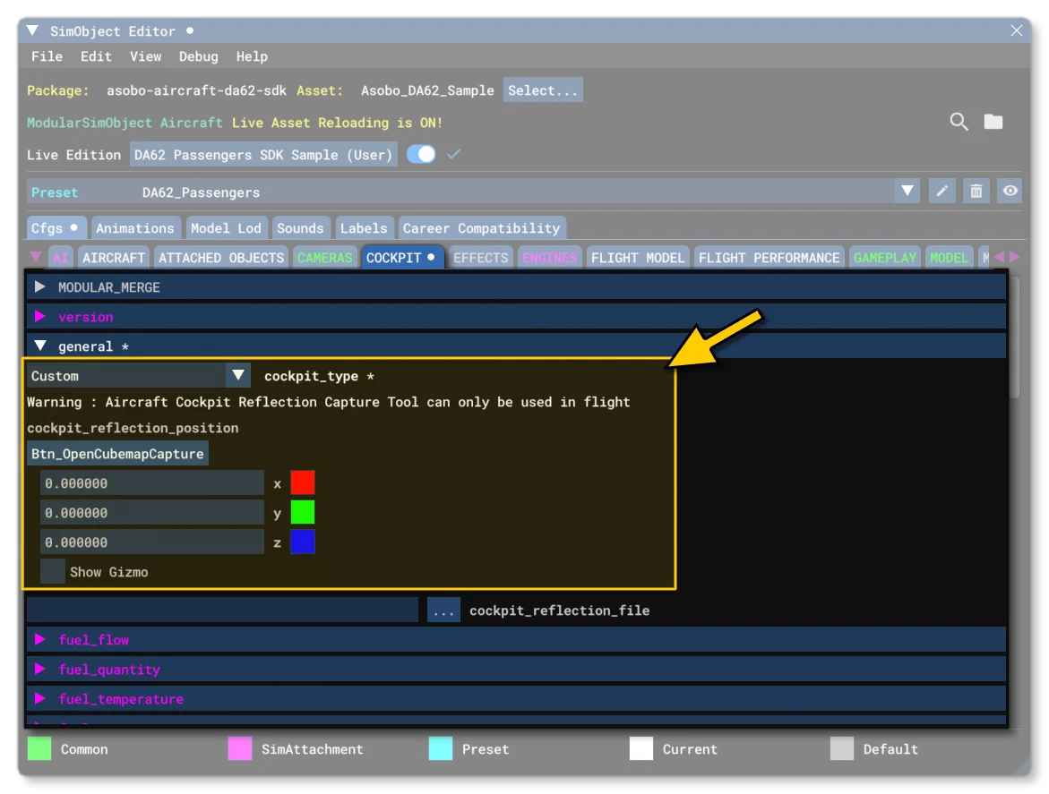This screenshot has width=1049, height=794.
Task: Select the COCKPIT cfg tab
Action: [x=401, y=258]
